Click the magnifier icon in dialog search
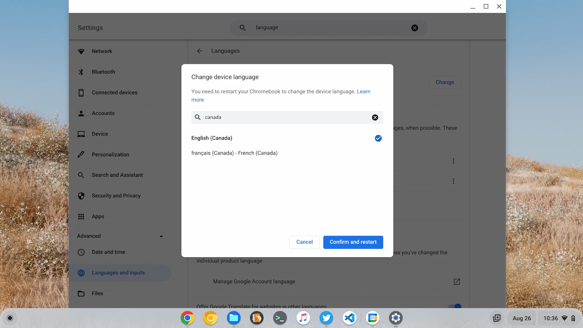Viewport: 583px width, 328px height. pos(198,118)
